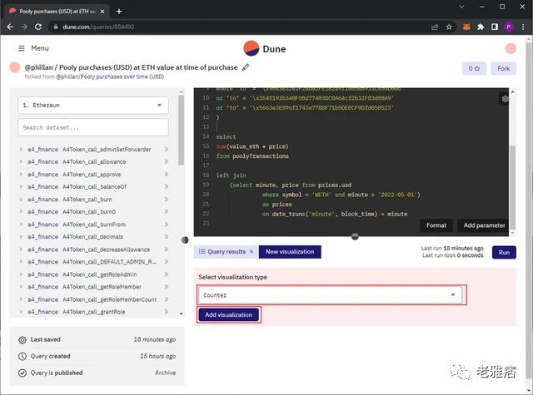Open Chrome three-dot menu
Viewport: 533px width, 395px height.
(x=523, y=27)
